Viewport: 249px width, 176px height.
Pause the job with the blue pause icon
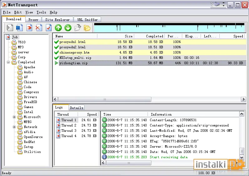19,28
